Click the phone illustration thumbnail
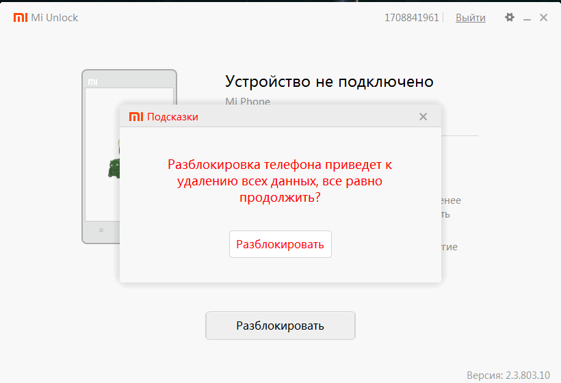The height and width of the screenshot is (383, 561). [x=101, y=157]
